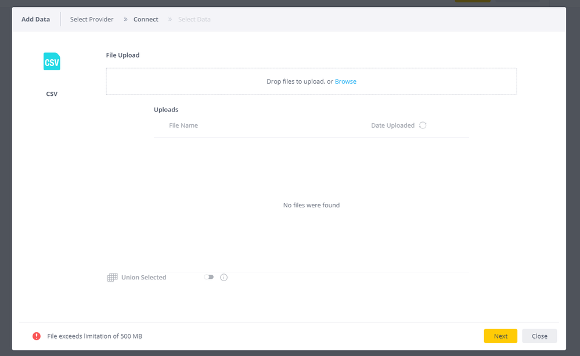Click the red error alert icon

37,336
